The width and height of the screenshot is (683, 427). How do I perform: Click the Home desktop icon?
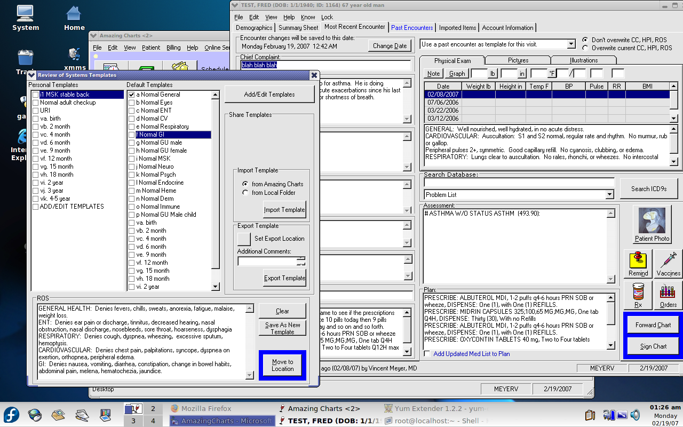pyautogui.click(x=74, y=14)
